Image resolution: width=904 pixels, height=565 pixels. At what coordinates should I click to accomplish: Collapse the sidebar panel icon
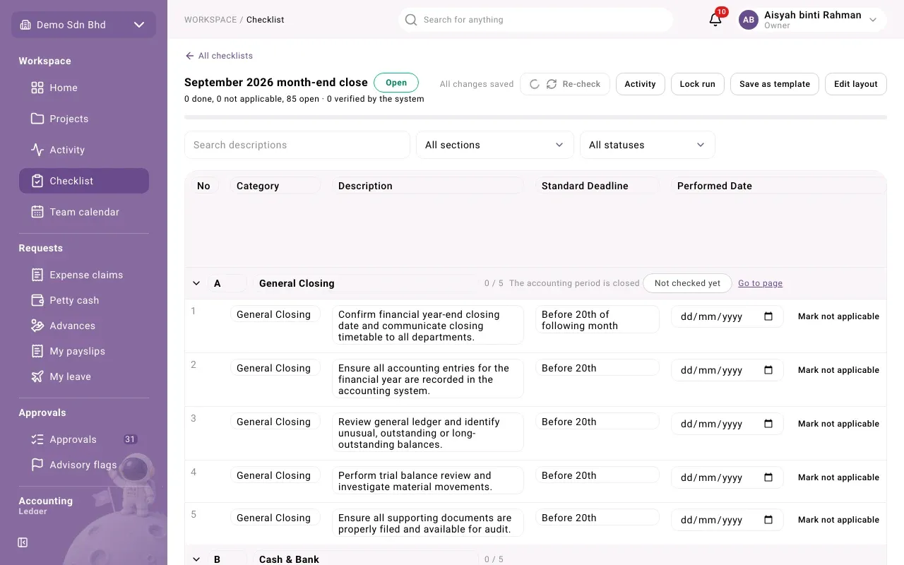click(23, 542)
